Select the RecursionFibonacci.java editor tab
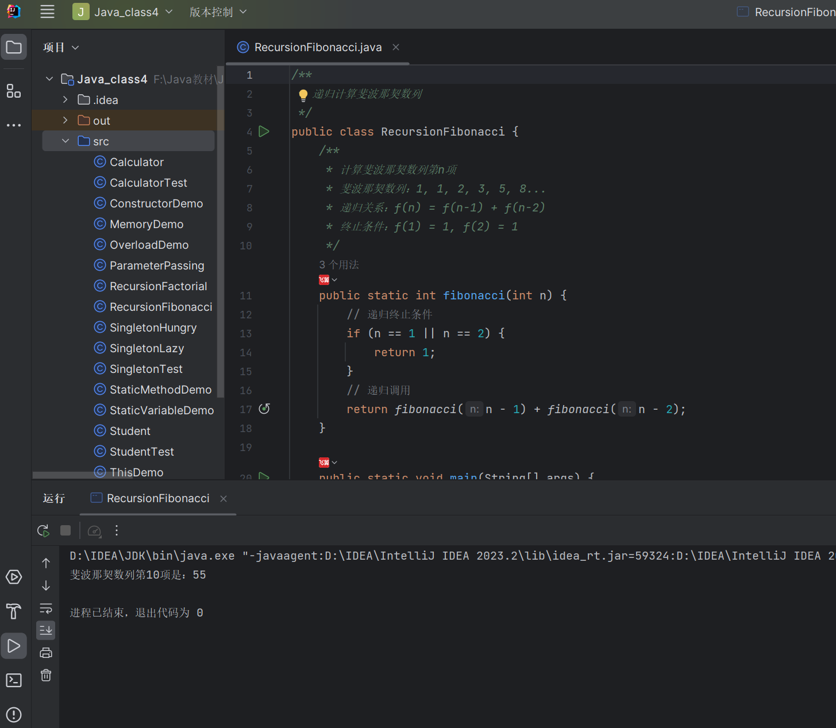This screenshot has height=728, width=836. coord(318,47)
